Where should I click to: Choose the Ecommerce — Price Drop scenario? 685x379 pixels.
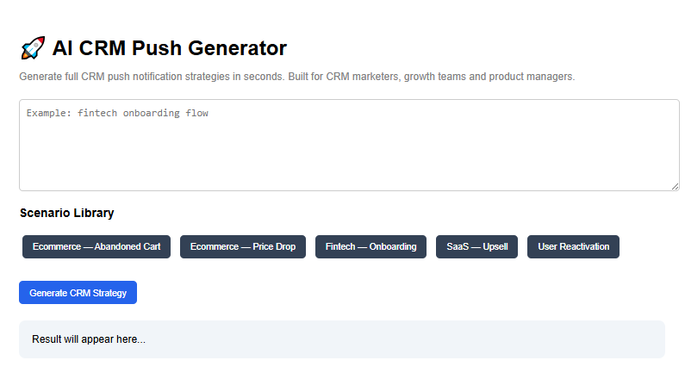click(x=242, y=246)
